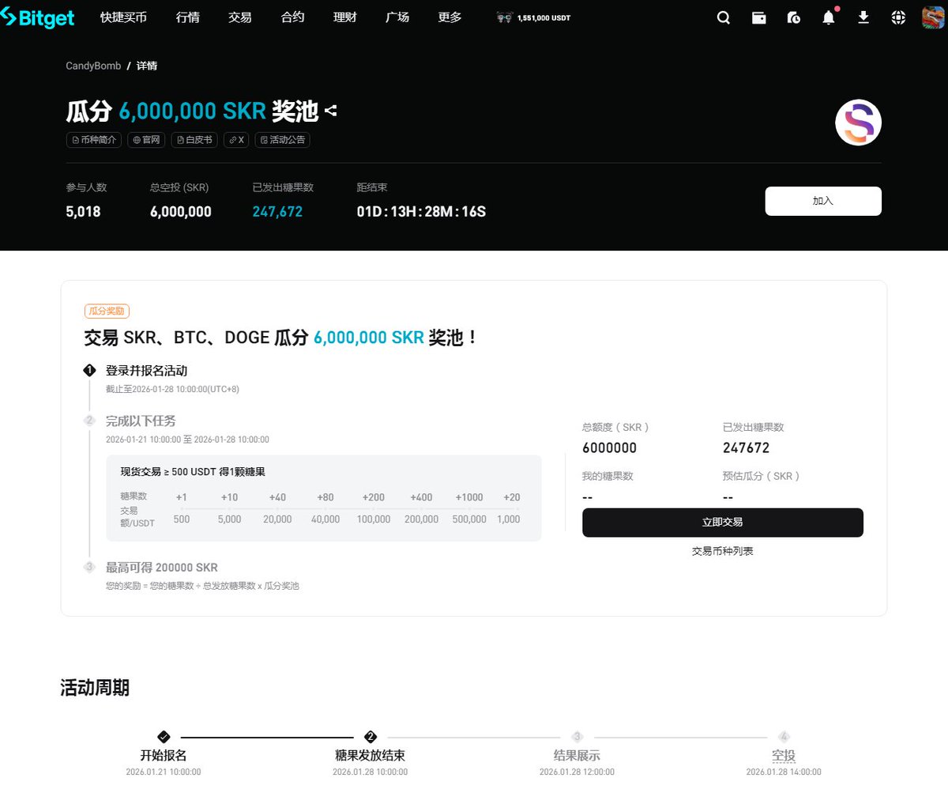Click the 加入 button

click(823, 201)
